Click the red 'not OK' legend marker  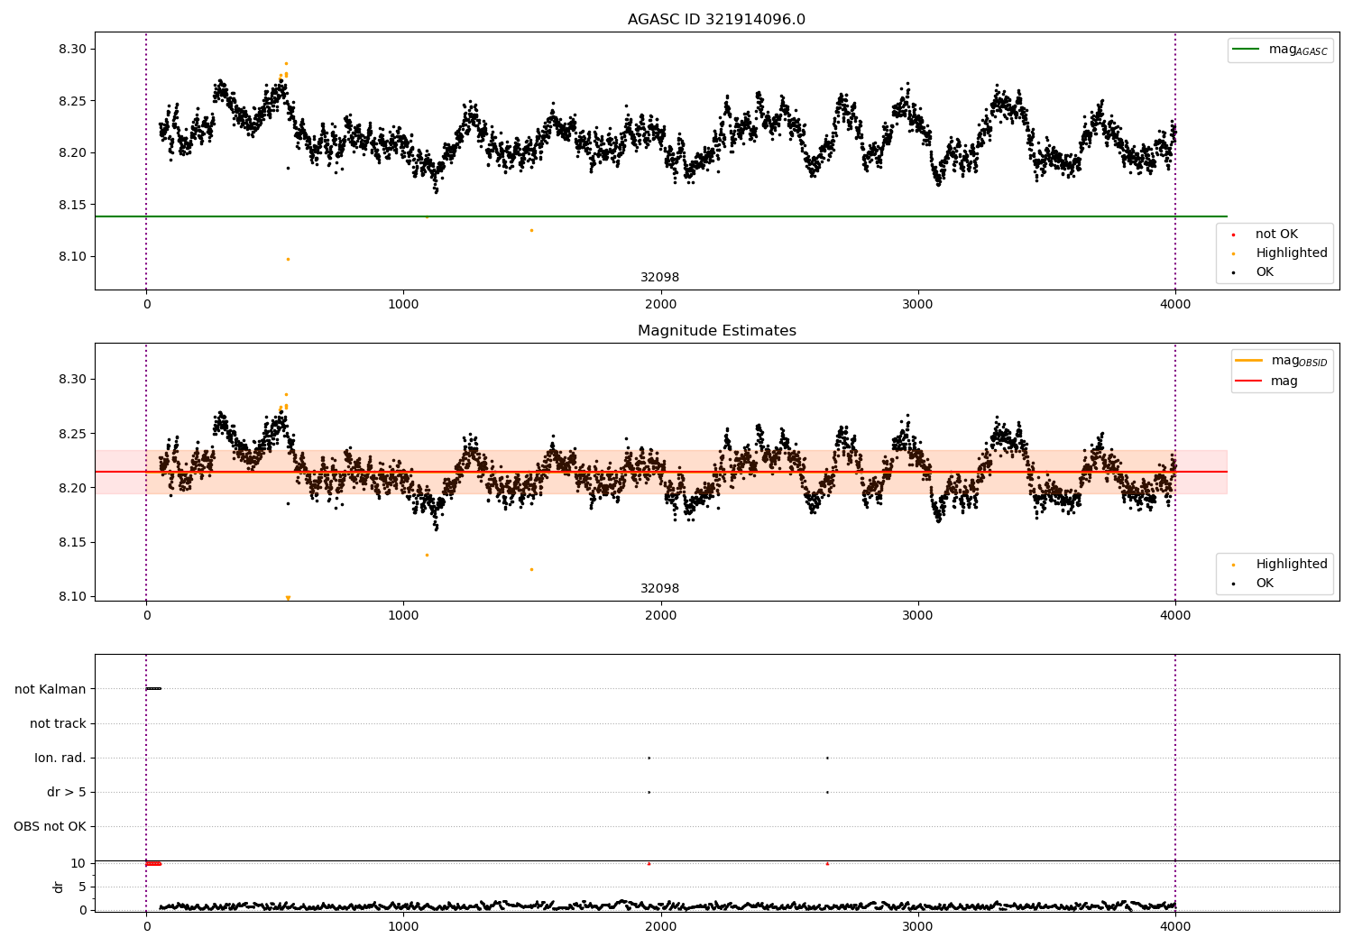tap(1233, 234)
